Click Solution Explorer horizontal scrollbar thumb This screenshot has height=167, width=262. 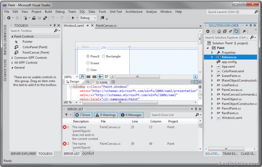click(x=226, y=148)
